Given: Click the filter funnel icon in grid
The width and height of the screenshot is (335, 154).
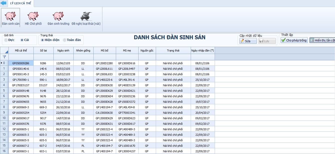Looking at the screenshot, I should (x=4, y=57).
